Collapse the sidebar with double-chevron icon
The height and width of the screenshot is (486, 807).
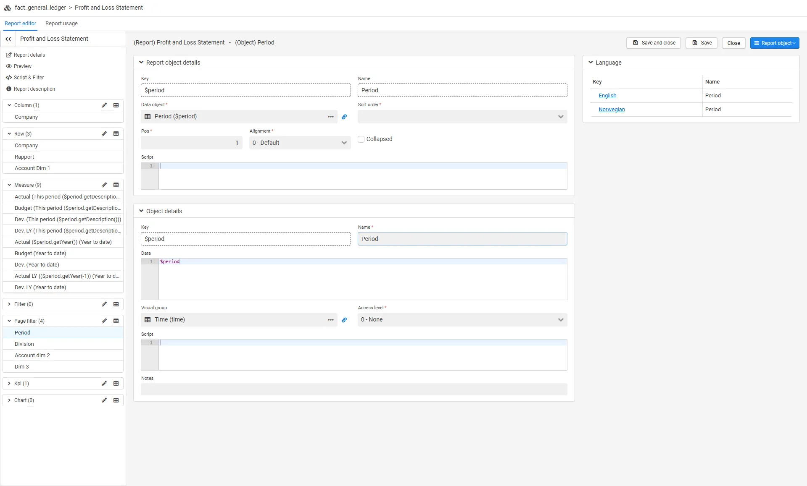pyautogui.click(x=8, y=39)
